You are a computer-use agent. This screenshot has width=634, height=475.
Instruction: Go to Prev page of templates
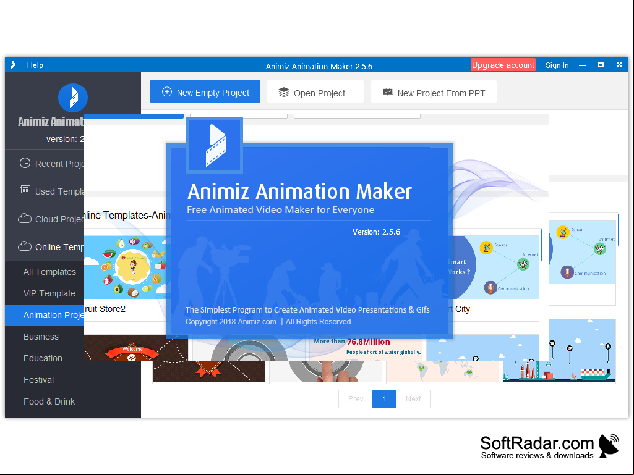click(x=356, y=399)
